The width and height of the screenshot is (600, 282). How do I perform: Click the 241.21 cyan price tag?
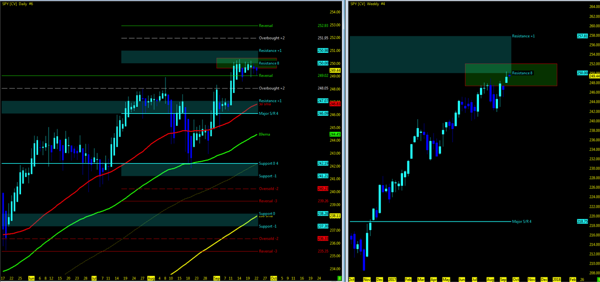pyautogui.click(x=322, y=176)
